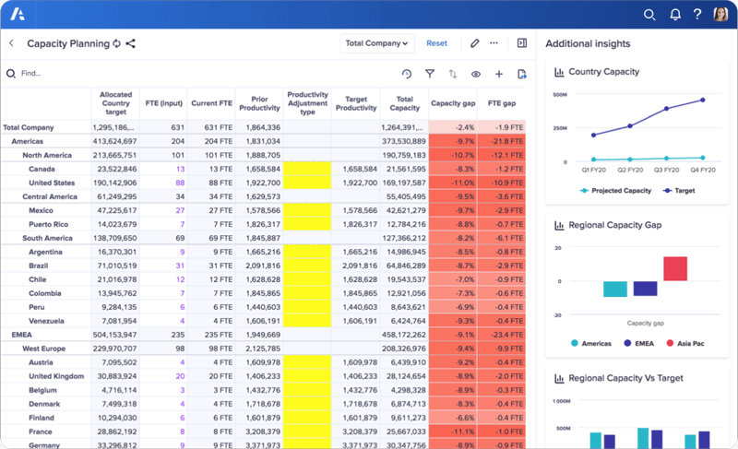
Task: Open the Total Company dropdown
Action: pyautogui.click(x=377, y=43)
